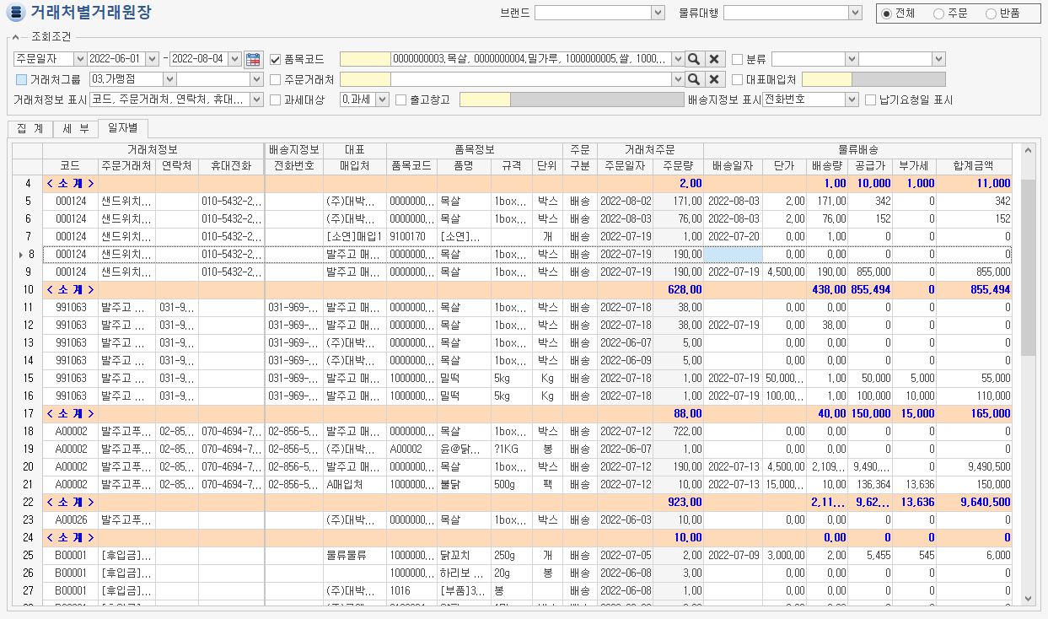Enable the 주문거래처 checkbox
1048x619 pixels.
275,79
